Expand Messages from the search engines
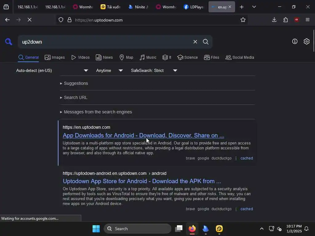 [96, 112]
